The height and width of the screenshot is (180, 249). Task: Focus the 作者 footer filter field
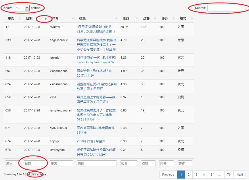pyautogui.click(x=61, y=164)
